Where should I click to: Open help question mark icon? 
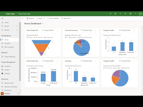click(x=135, y=14)
